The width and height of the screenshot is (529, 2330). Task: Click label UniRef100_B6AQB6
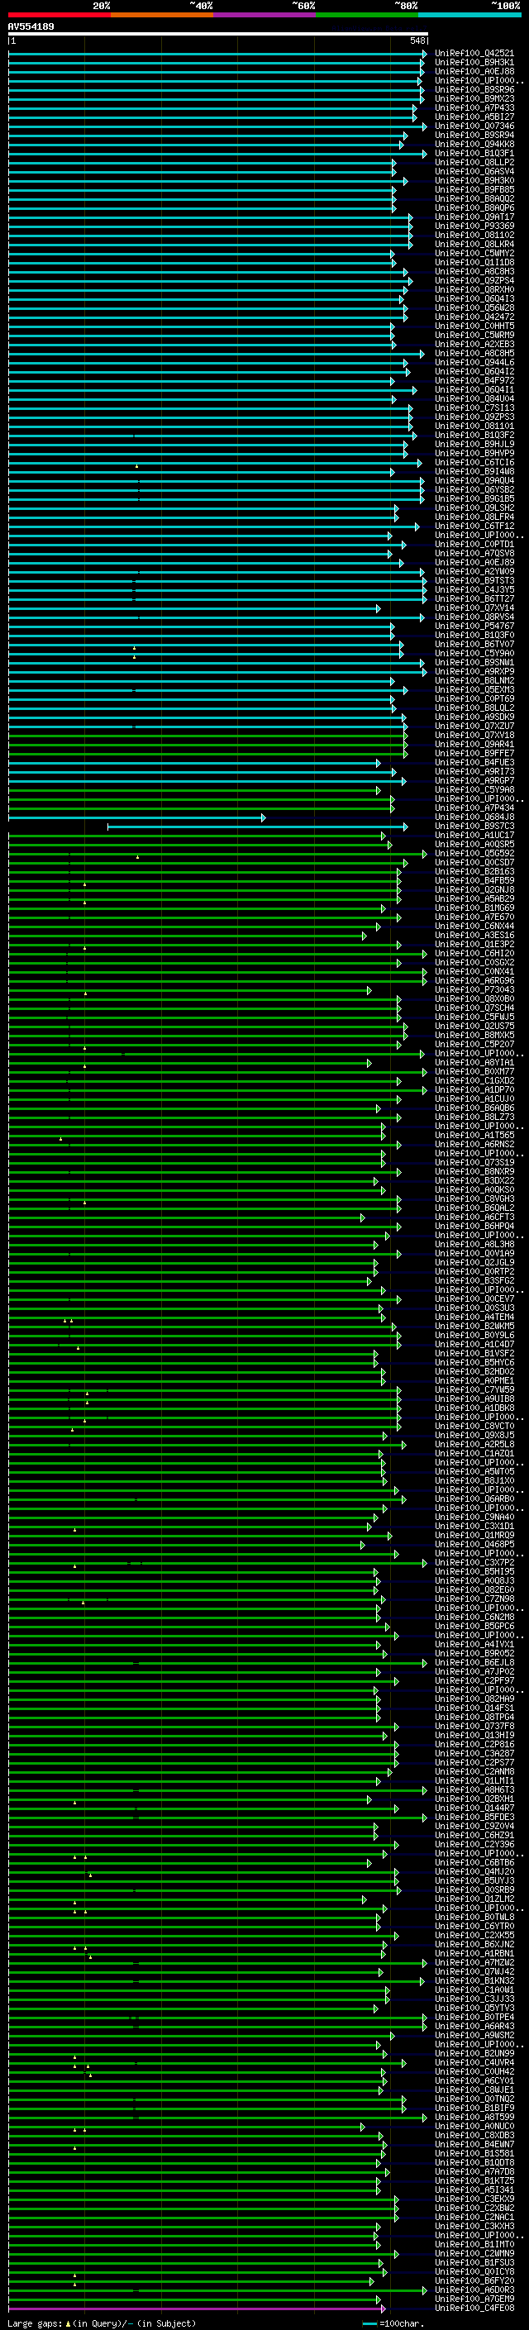(474, 1108)
